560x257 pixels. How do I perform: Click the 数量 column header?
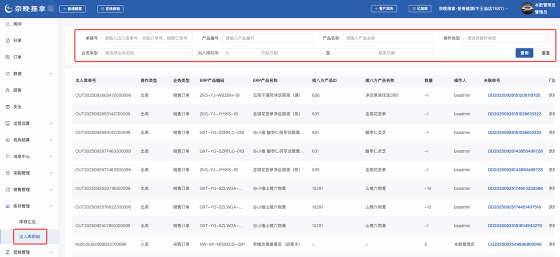pyautogui.click(x=428, y=80)
